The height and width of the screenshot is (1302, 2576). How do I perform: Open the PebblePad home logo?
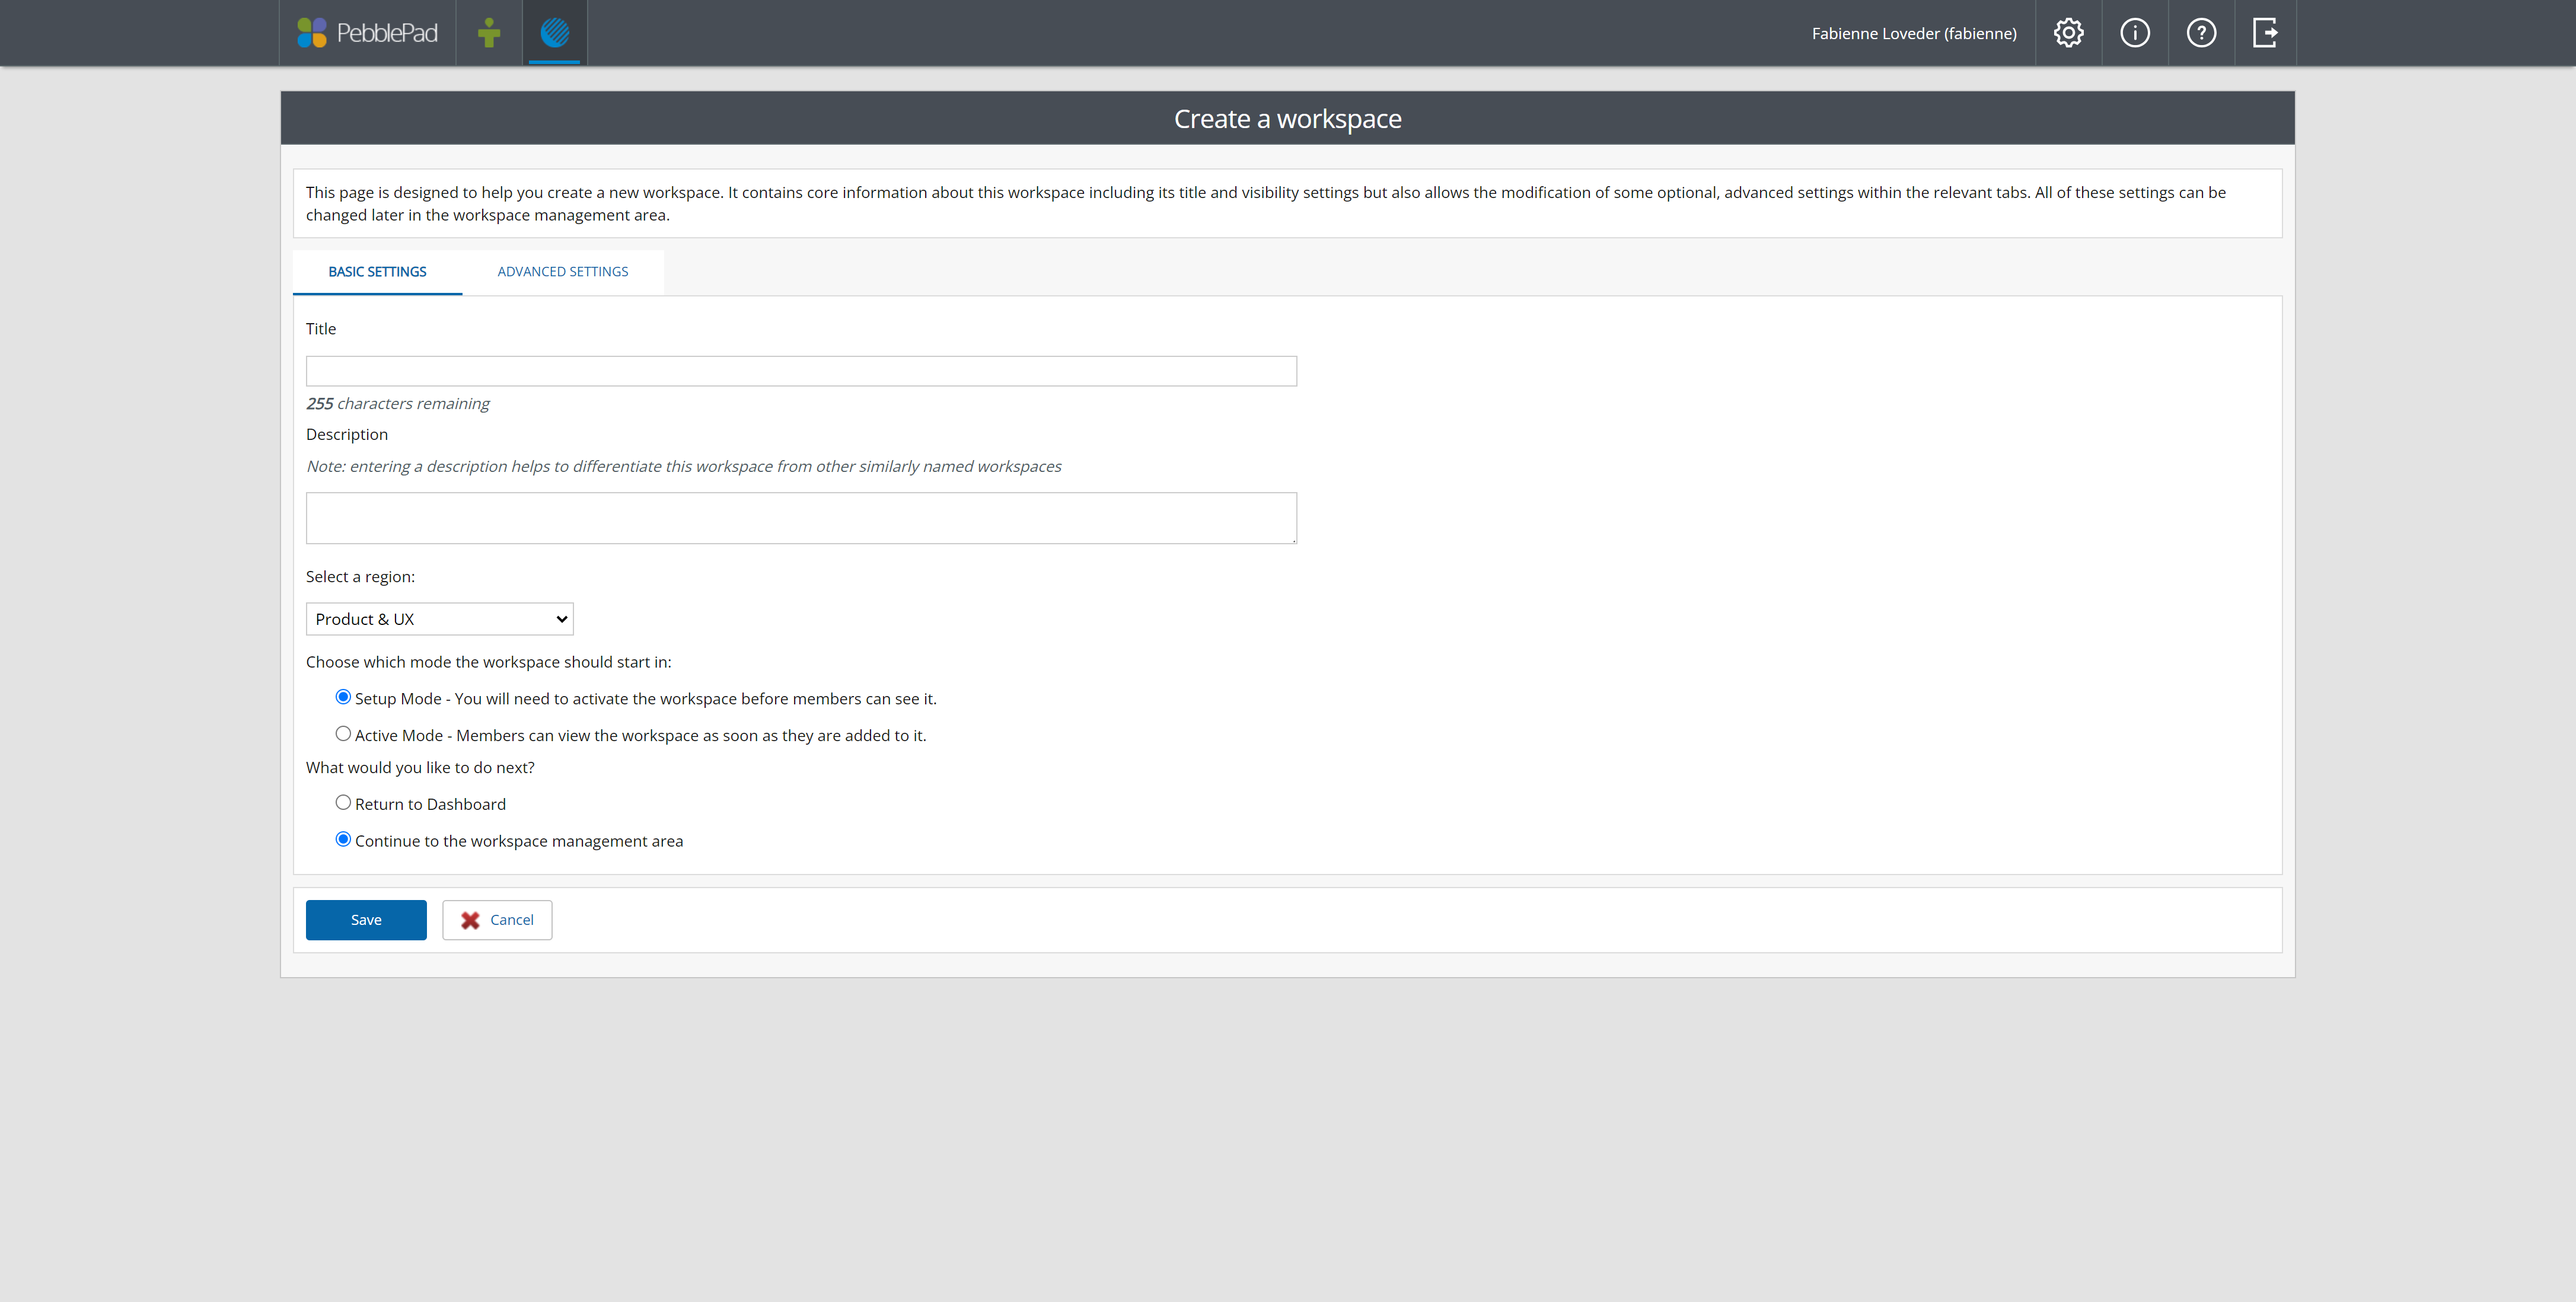367,33
